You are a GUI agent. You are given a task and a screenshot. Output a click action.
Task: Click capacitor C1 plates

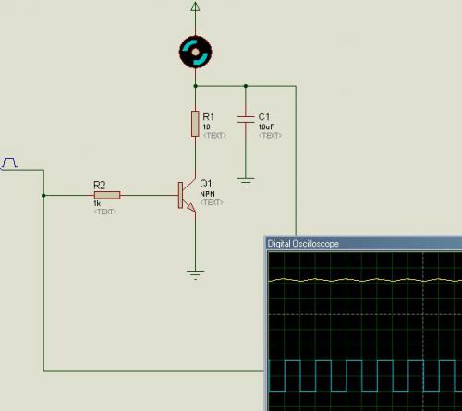[x=246, y=119]
